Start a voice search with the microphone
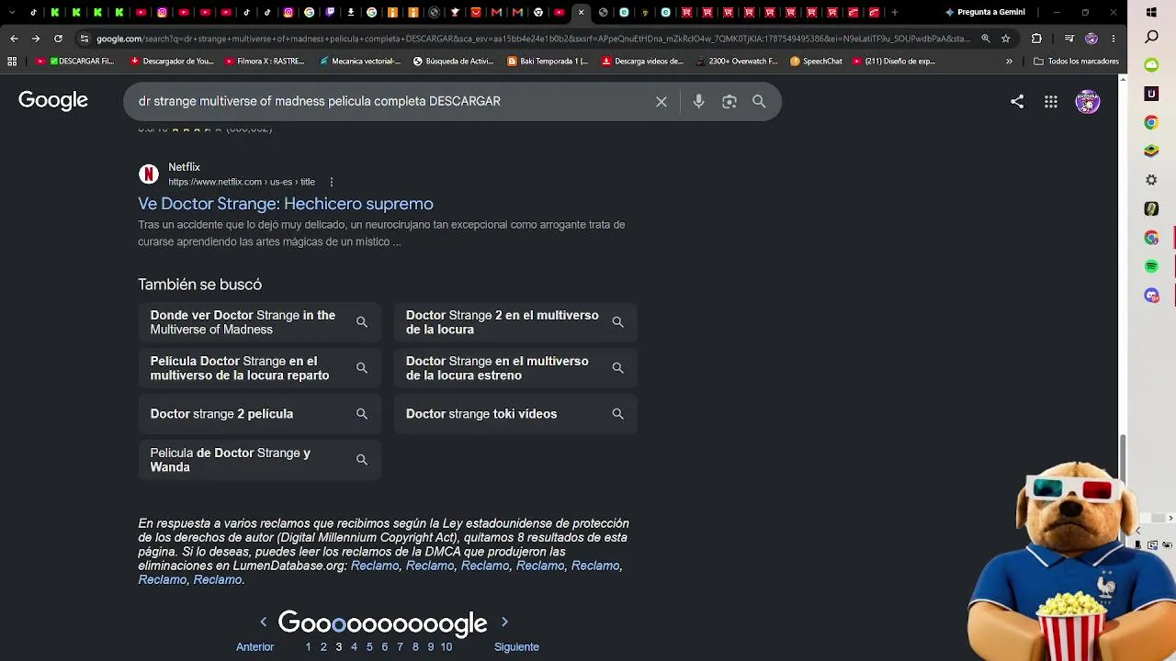This screenshot has height=661, width=1176. (x=699, y=102)
